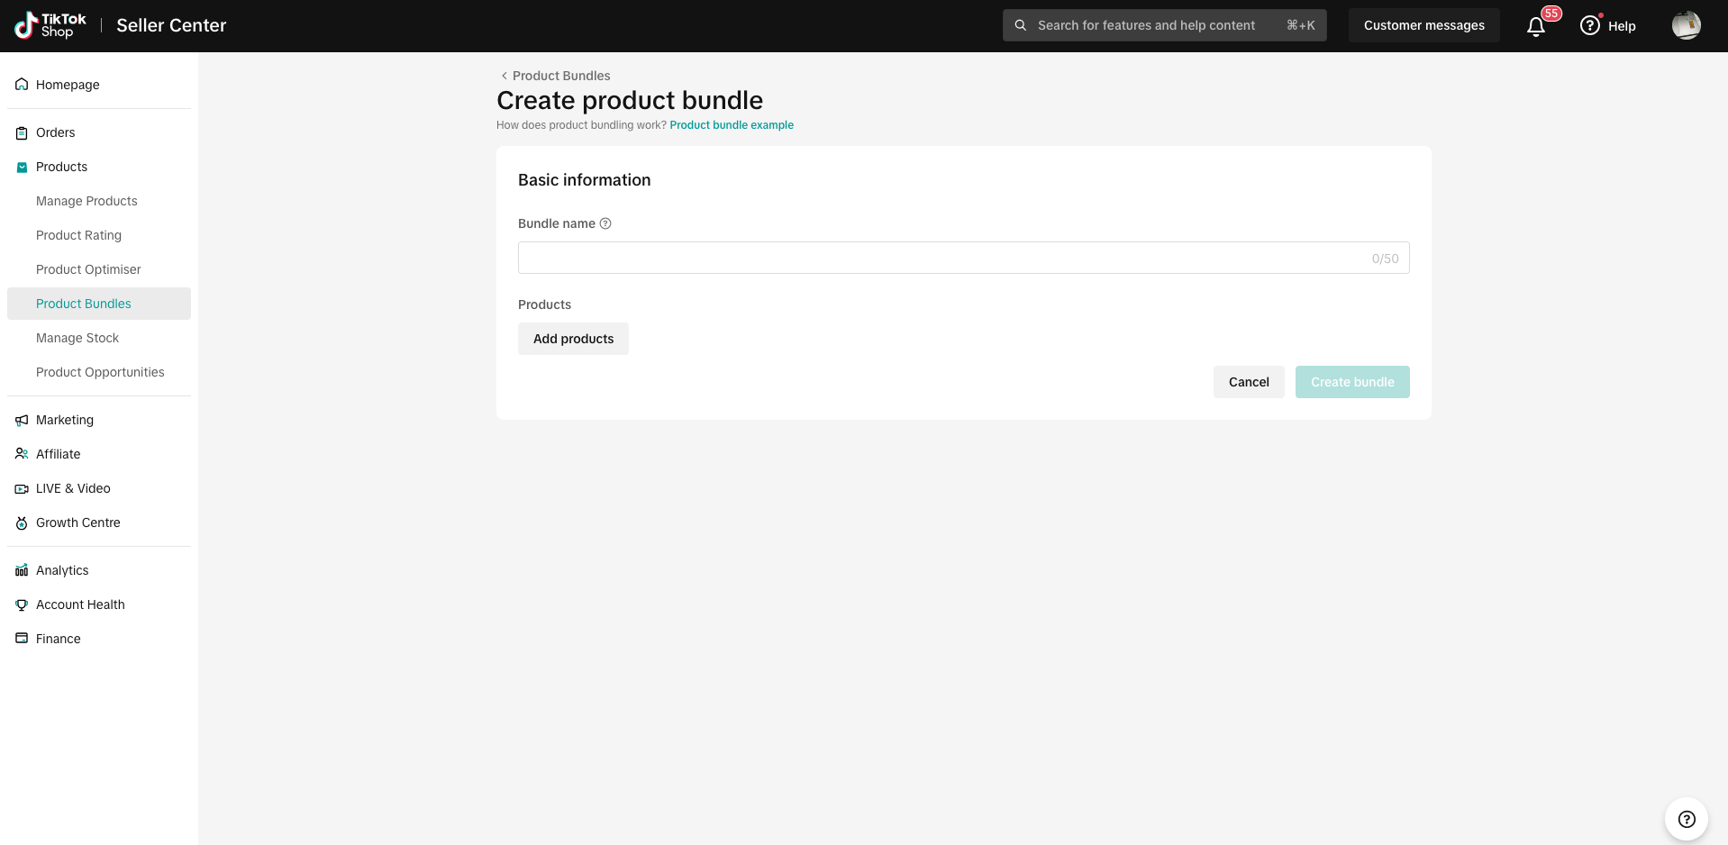Open the notifications bell icon
This screenshot has width=1728, height=845.
click(x=1536, y=26)
